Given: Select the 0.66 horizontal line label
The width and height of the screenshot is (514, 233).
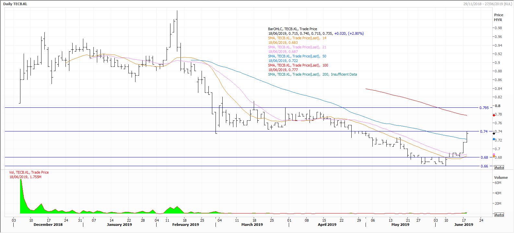Looking at the screenshot, I should coord(484,166).
